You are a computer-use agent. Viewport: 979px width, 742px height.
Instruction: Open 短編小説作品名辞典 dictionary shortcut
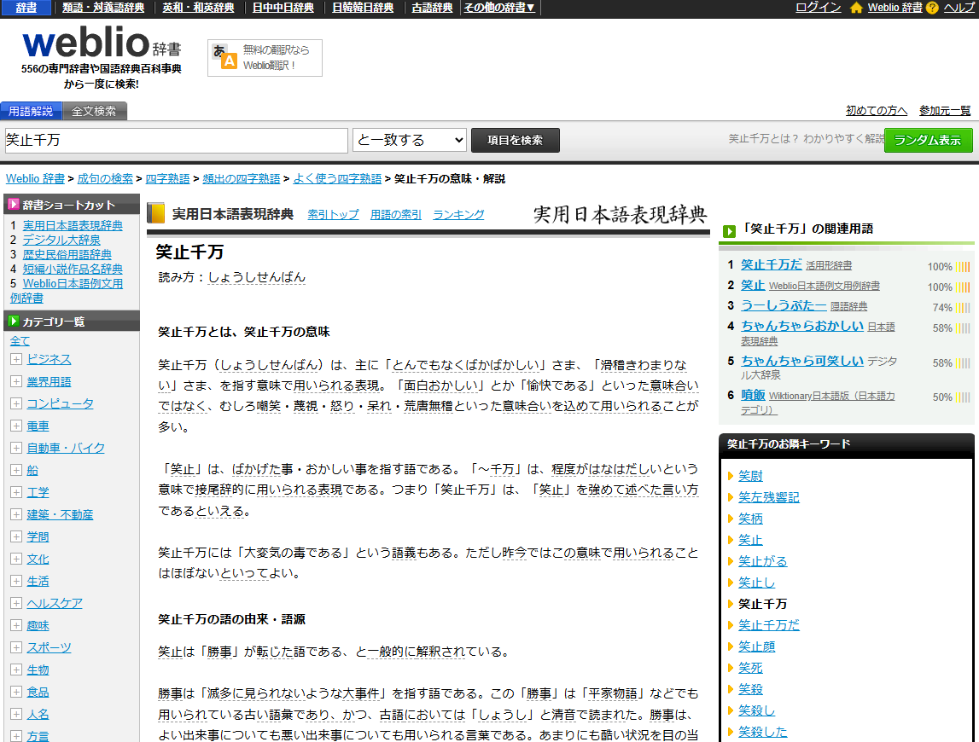click(x=73, y=269)
